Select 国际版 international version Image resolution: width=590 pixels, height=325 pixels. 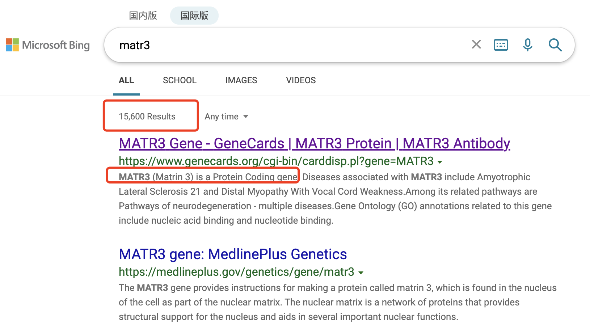click(x=194, y=16)
